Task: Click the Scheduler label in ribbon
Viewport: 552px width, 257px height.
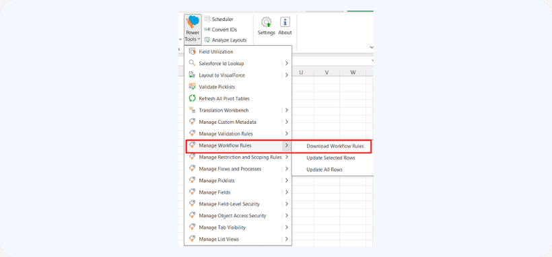Action: point(223,19)
